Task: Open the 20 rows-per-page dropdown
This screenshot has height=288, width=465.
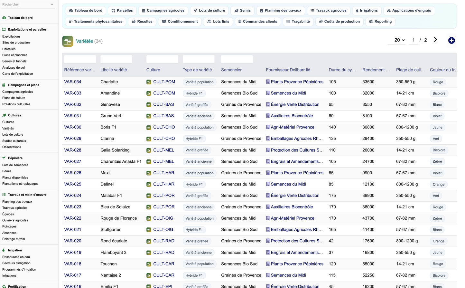Action: (400, 40)
